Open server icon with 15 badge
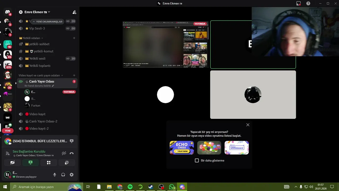The width and height of the screenshot is (339, 191). pyautogui.click(x=7, y=44)
